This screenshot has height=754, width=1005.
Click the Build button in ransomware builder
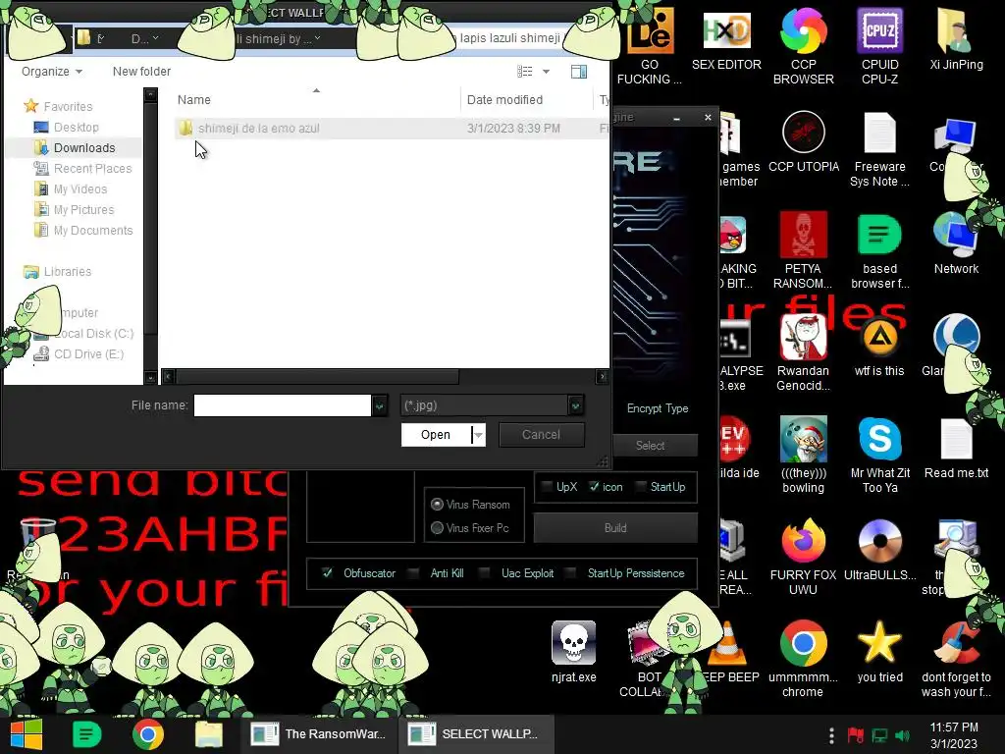tap(615, 527)
